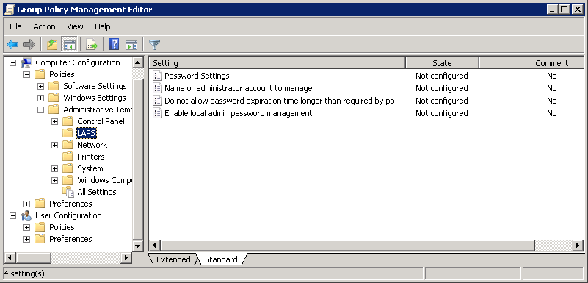This screenshot has width=588, height=283.
Task: Expand the Network node
Action: 54,145
